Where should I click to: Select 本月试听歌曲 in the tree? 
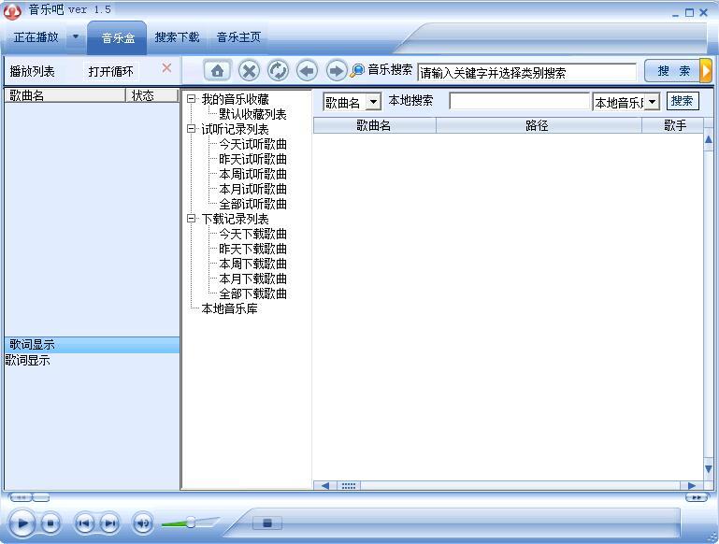(x=252, y=189)
